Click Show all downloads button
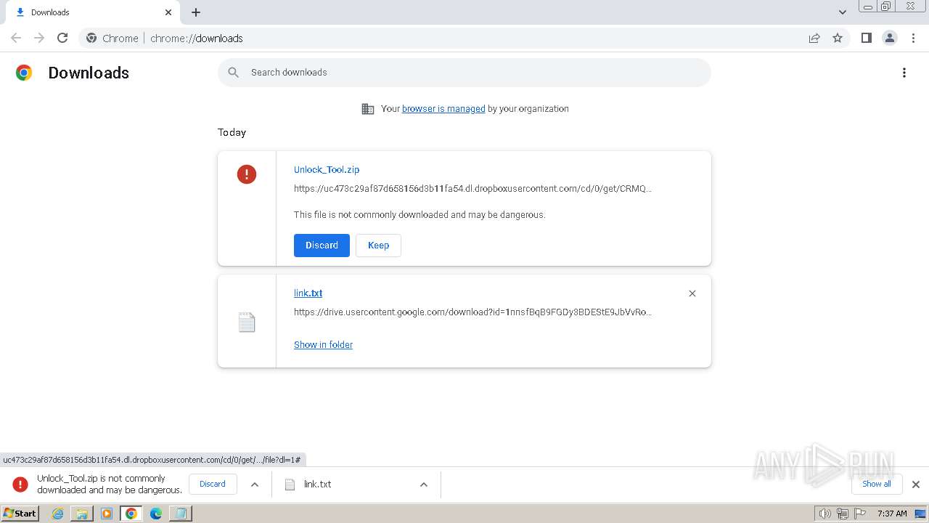Image resolution: width=929 pixels, height=523 pixels. (877, 484)
